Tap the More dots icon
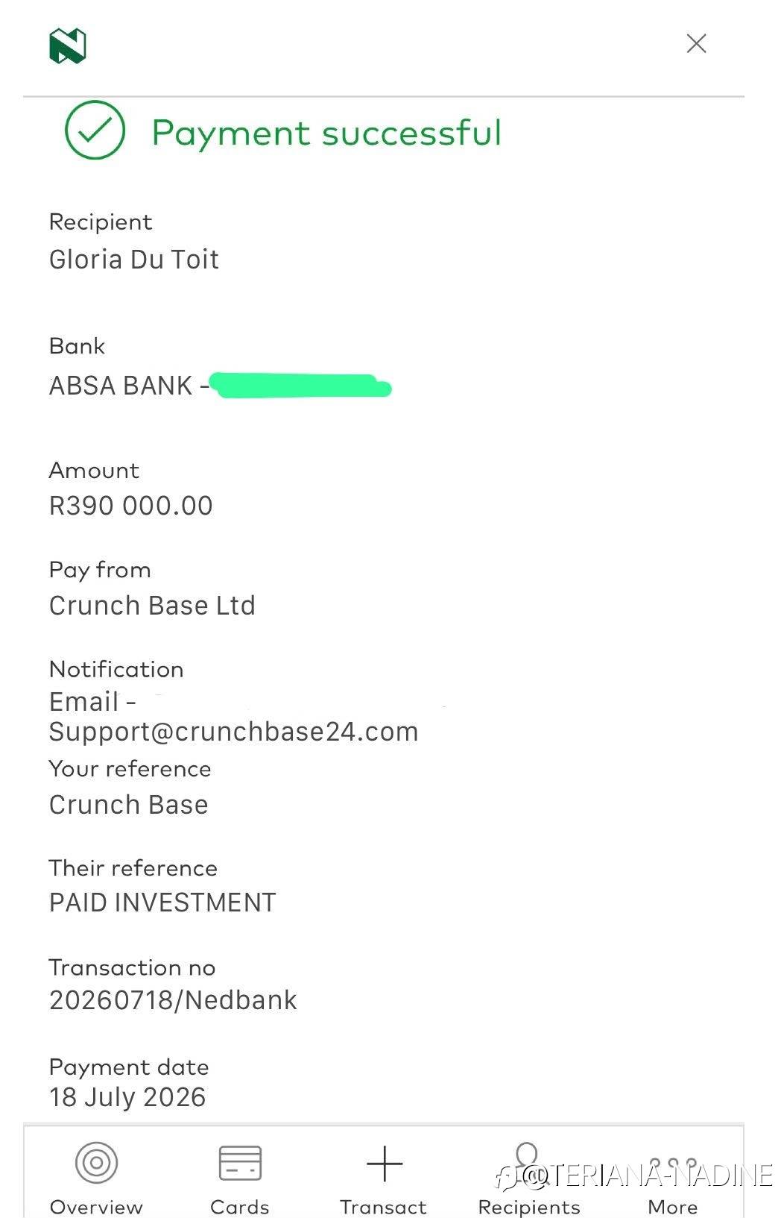 click(x=673, y=1165)
